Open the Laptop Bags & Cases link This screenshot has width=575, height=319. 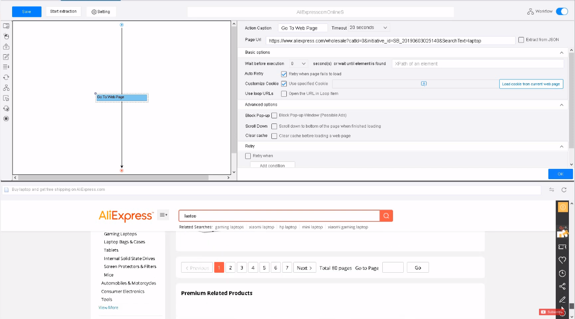coord(124,242)
